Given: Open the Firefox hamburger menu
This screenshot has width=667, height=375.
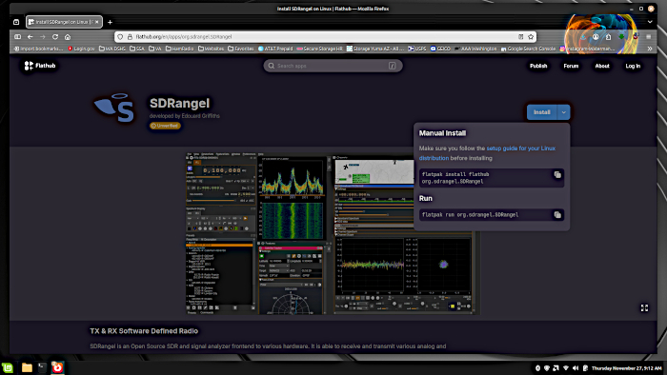Looking at the screenshot, I should click(648, 37).
